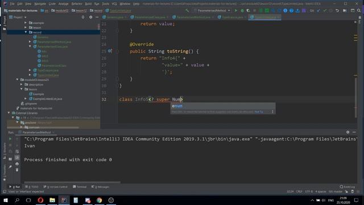Screen dimensions: 364x205
Task: Build project using the hammer icon
Action: [x=187, y=10]
